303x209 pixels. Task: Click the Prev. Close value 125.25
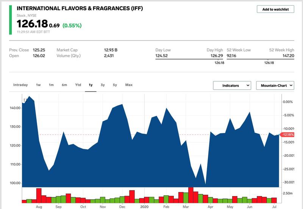pyautogui.click(x=39, y=50)
